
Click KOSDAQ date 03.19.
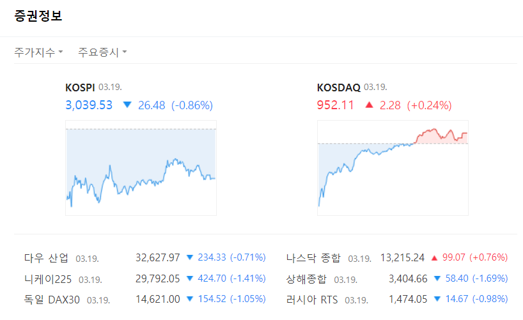(x=375, y=88)
